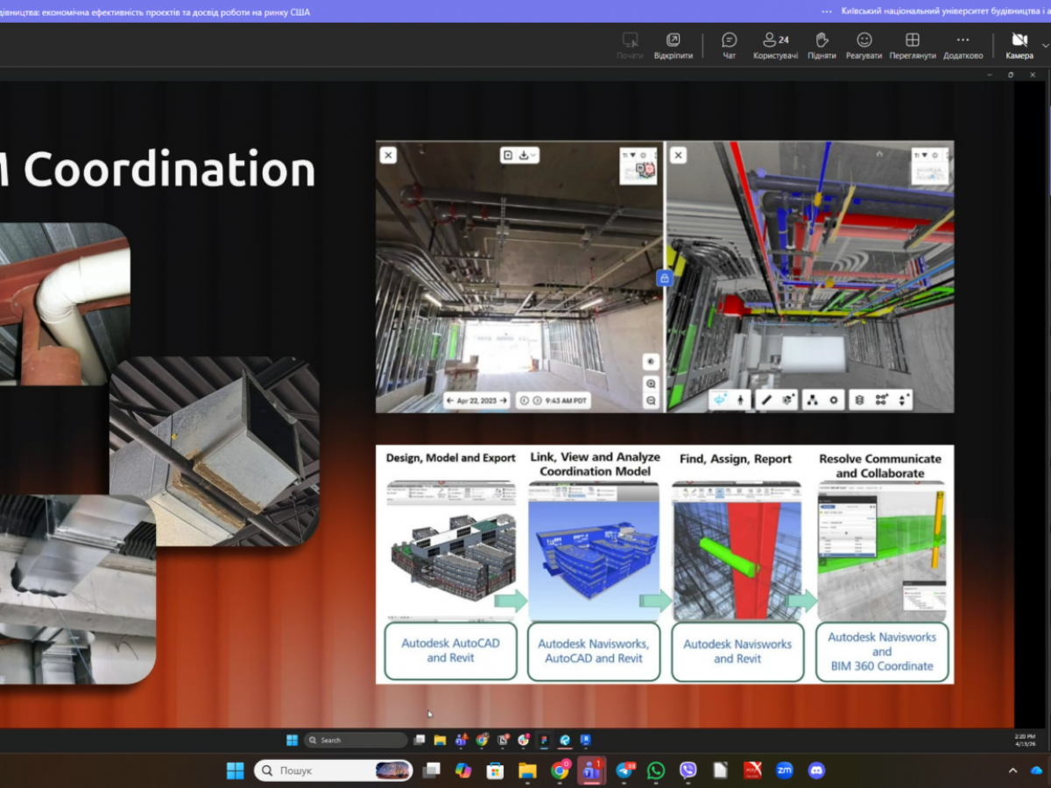1051x788 pixels.
Task: Toggle the blue lock between split views
Action: pos(664,278)
